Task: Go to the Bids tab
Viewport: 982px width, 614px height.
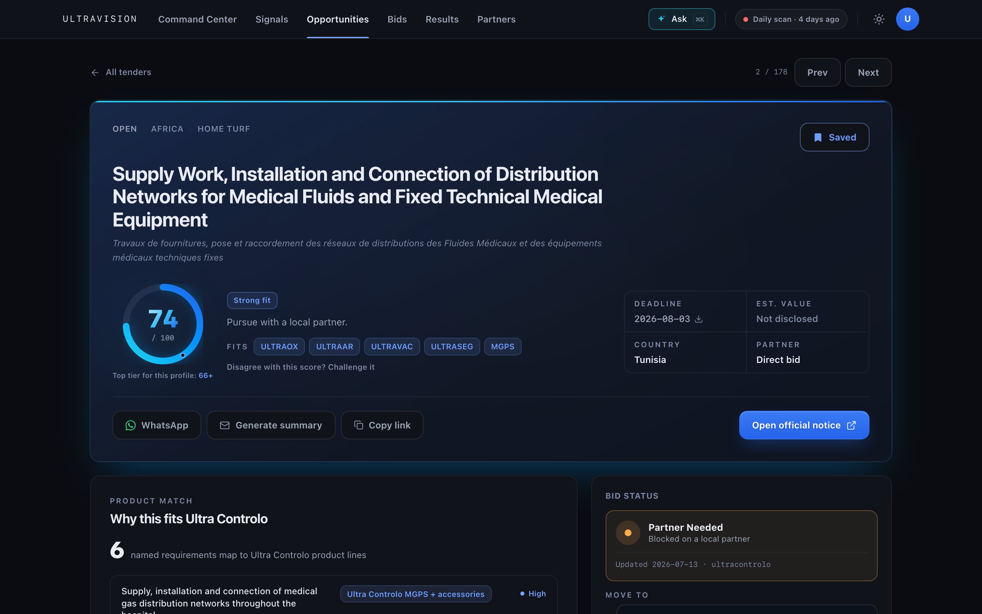Action: pyautogui.click(x=397, y=19)
